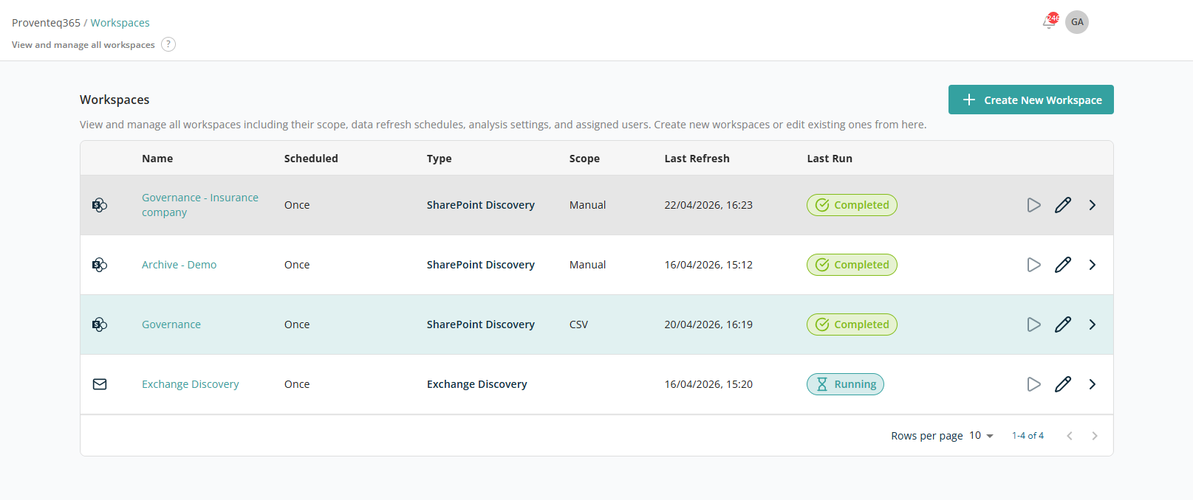1193x500 pixels.
Task: Click Exchange Discovery in the Type column
Action: 476,384
